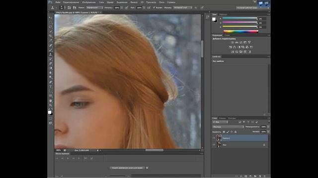This screenshot has height=178, width=318.
Task: Switch to the Стили tab
Action: click(x=227, y=35)
